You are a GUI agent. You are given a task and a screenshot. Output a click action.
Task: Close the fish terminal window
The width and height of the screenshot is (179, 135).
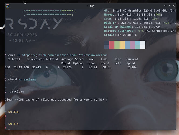coord(174,6)
